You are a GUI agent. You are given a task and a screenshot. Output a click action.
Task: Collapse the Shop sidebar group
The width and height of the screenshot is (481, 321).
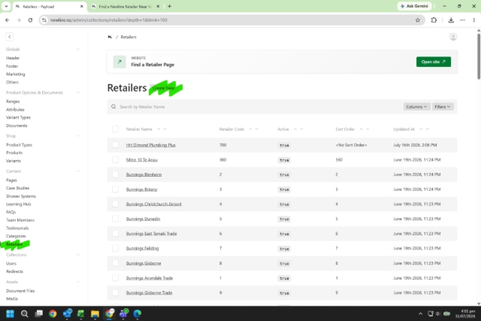tap(78, 135)
